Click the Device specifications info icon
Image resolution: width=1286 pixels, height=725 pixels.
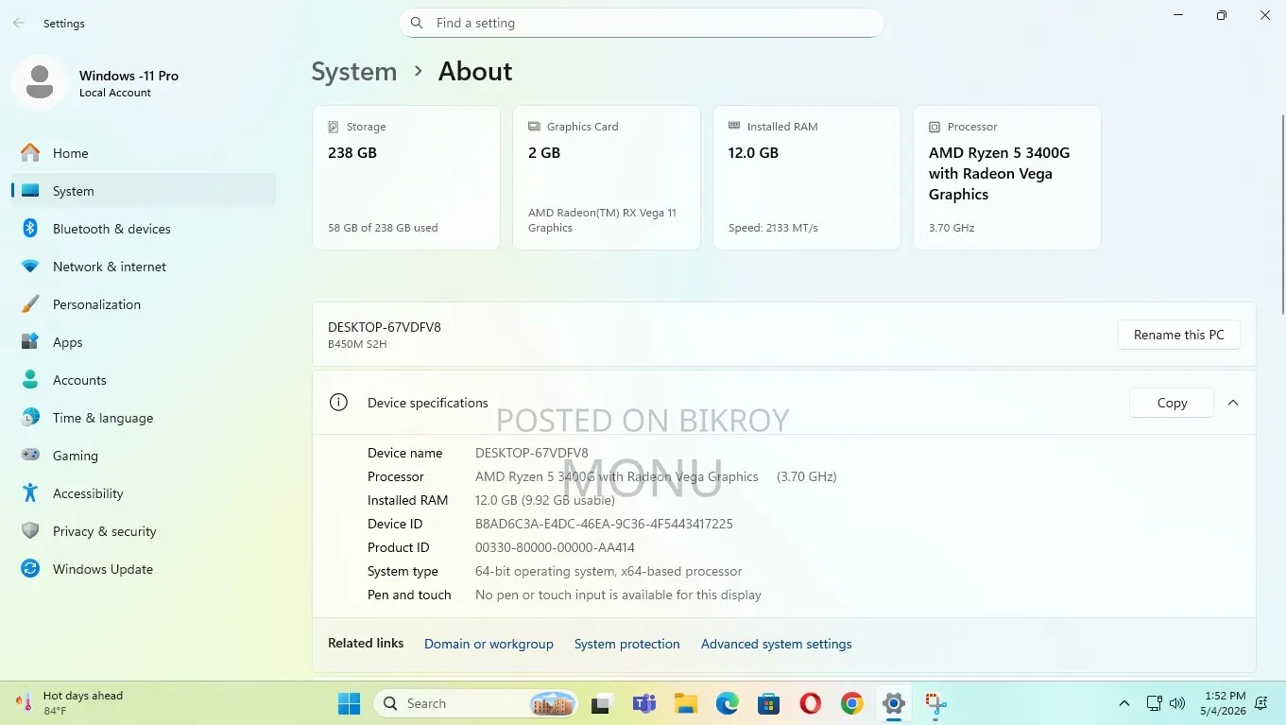pyautogui.click(x=338, y=403)
